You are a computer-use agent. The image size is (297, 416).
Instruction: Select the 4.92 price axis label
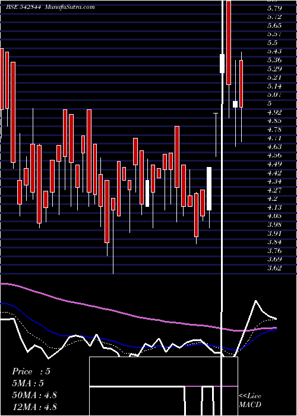coord(274,112)
